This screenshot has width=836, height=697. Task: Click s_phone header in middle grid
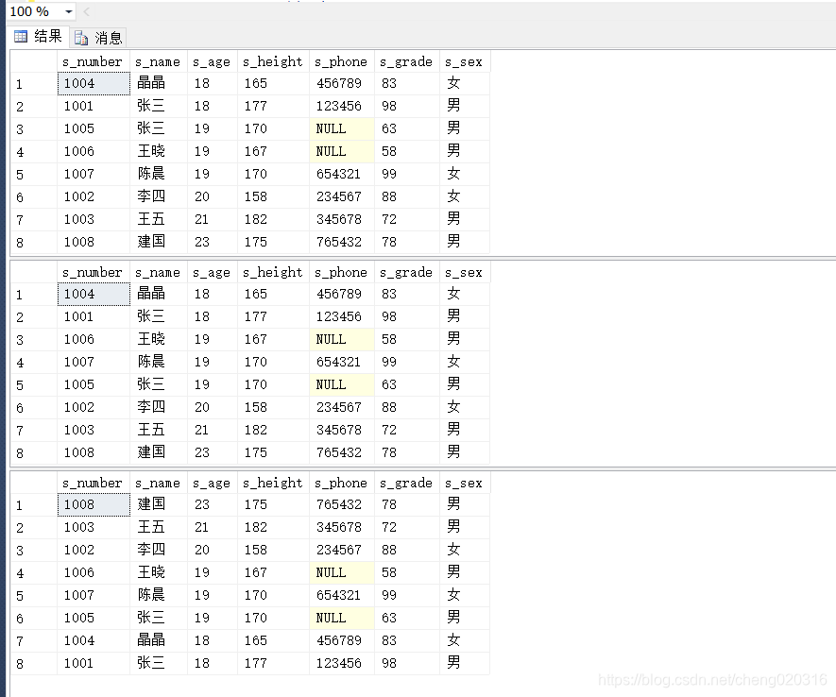point(342,272)
